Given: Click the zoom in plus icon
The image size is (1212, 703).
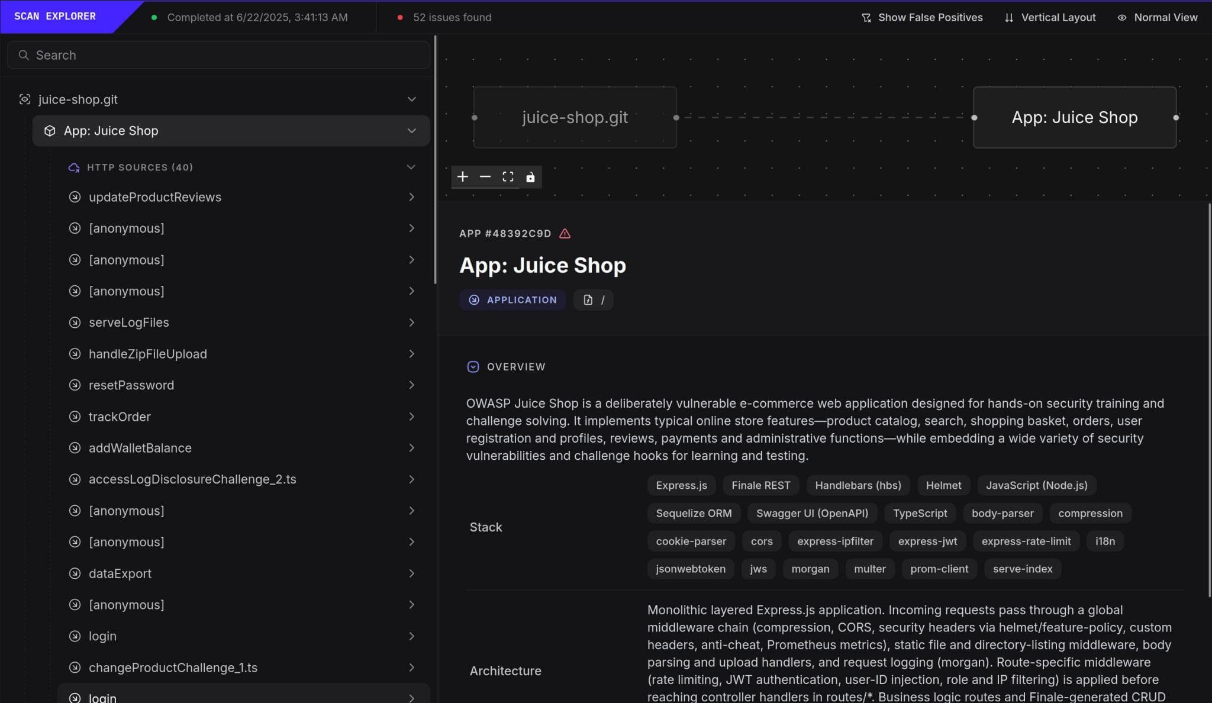Looking at the screenshot, I should coord(463,177).
